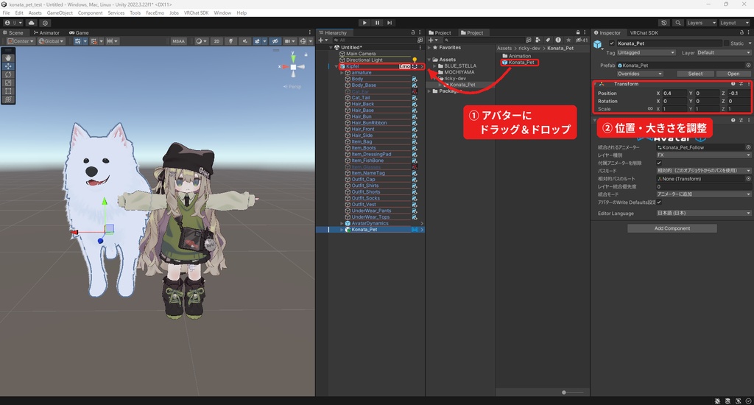Select the combined Transform tool
Screen dimensions: 754x405
coord(8,99)
